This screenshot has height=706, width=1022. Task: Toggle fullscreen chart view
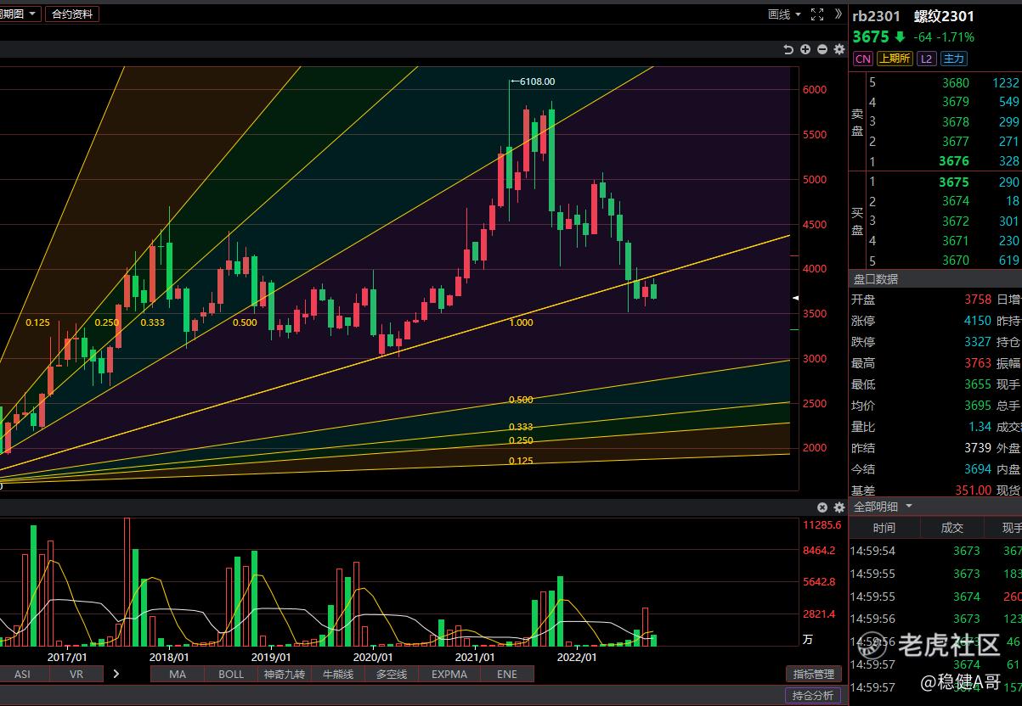tap(817, 14)
